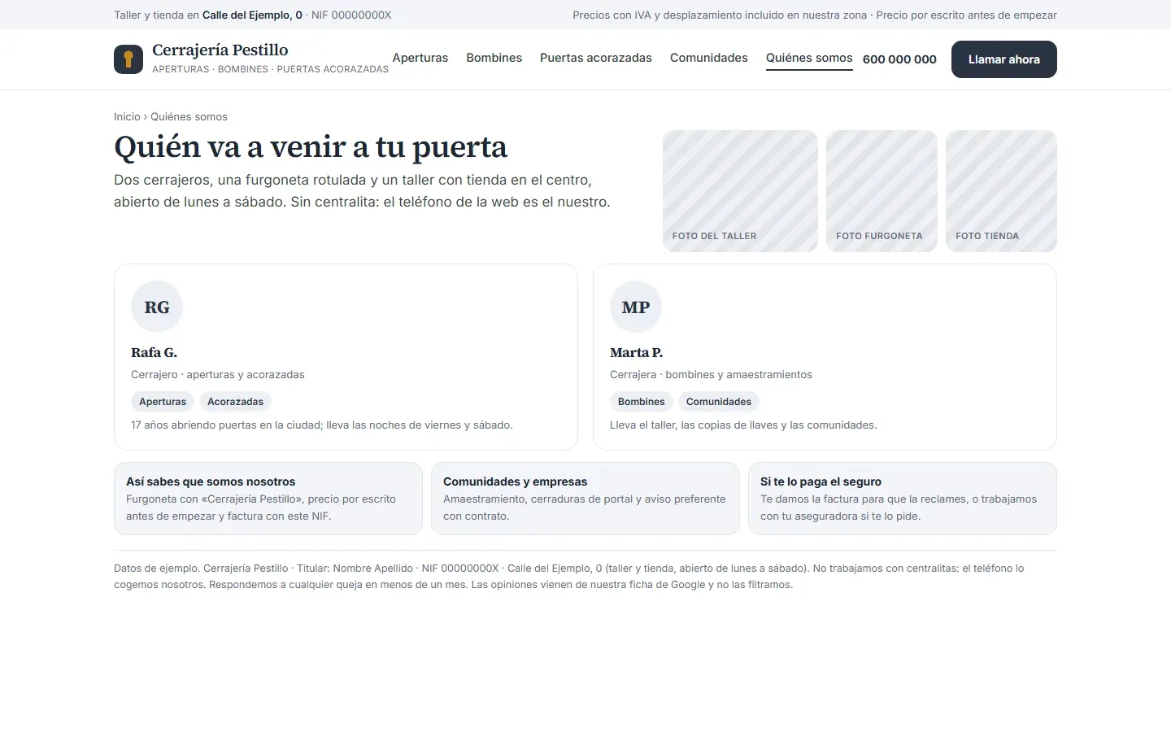Open the Foto del taller thumbnail
The width and height of the screenshot is (1171, 732).
740,191
